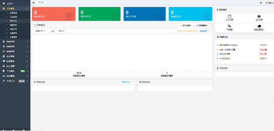Collapse the 订单管理 menu chevron
This screenshot has height=131, width=274.
coord(27,9)
